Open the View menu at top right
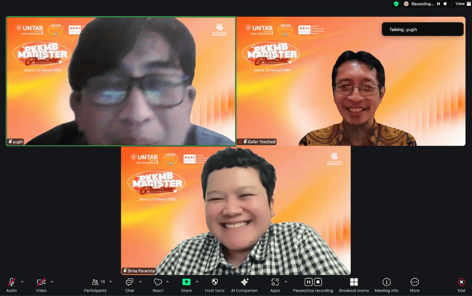The image size is (472, 296). tap(459, 4)
